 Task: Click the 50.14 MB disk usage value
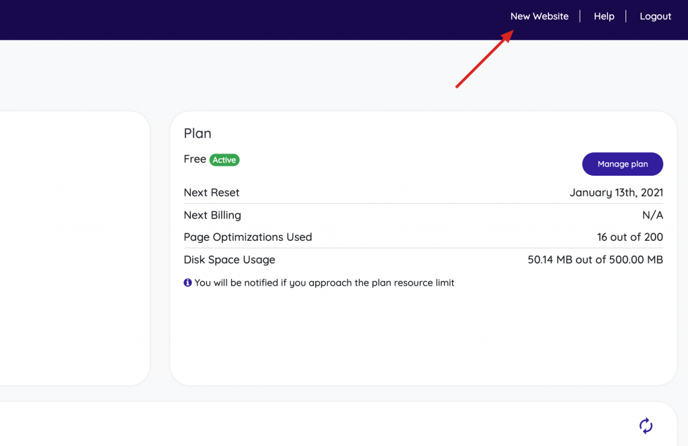(595, 260)
